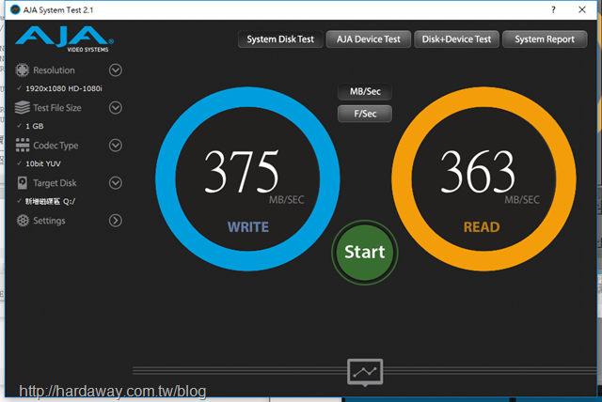Click the 375 write speed value
This screenshot has height=402, width=602.
[x=242, y=171]
